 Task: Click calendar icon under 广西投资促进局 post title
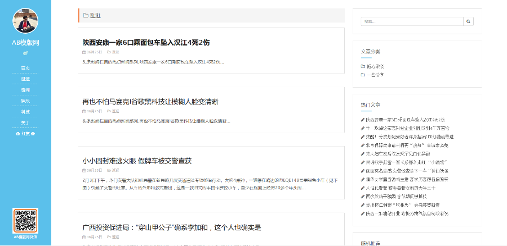(84, 237)
